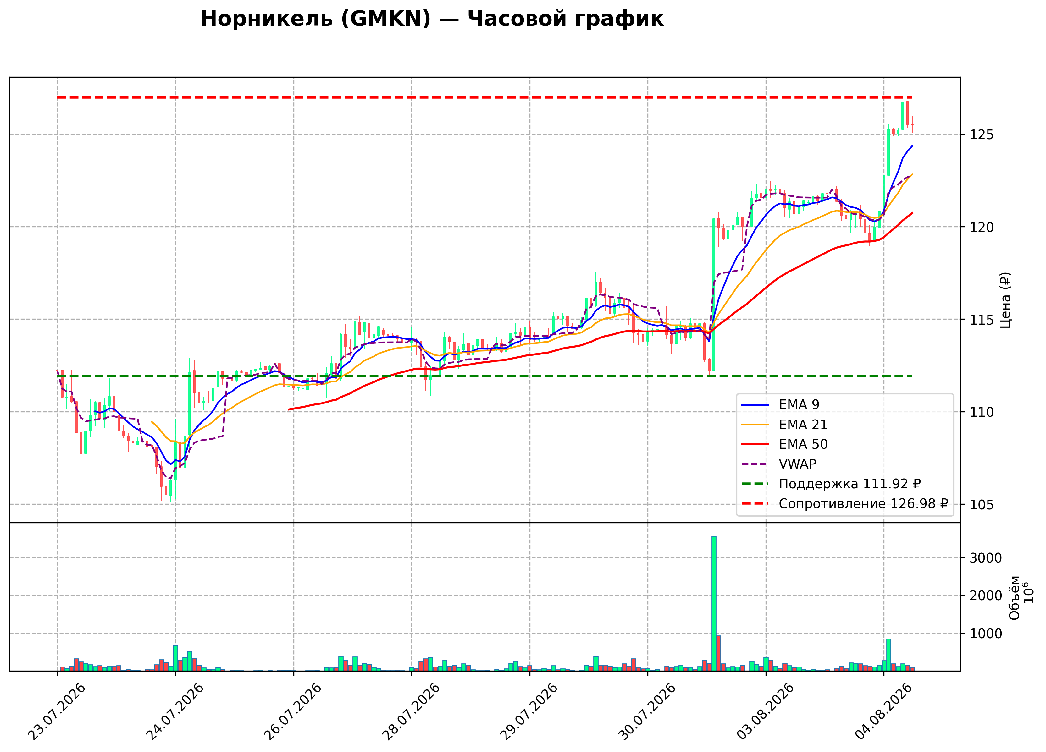Click the 29.07.2026 date label
Viewport: 1046px width, 752px height.
529,712
